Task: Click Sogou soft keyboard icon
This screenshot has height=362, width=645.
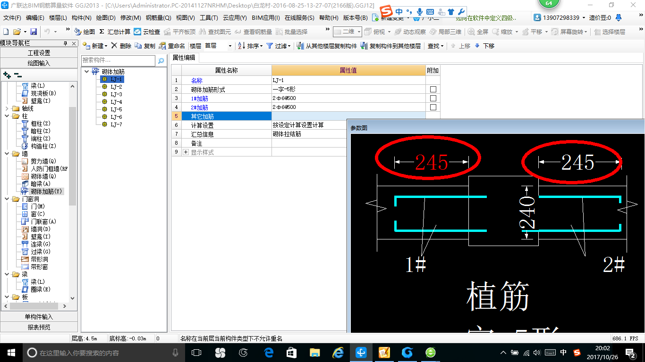Action: [430, 12]
